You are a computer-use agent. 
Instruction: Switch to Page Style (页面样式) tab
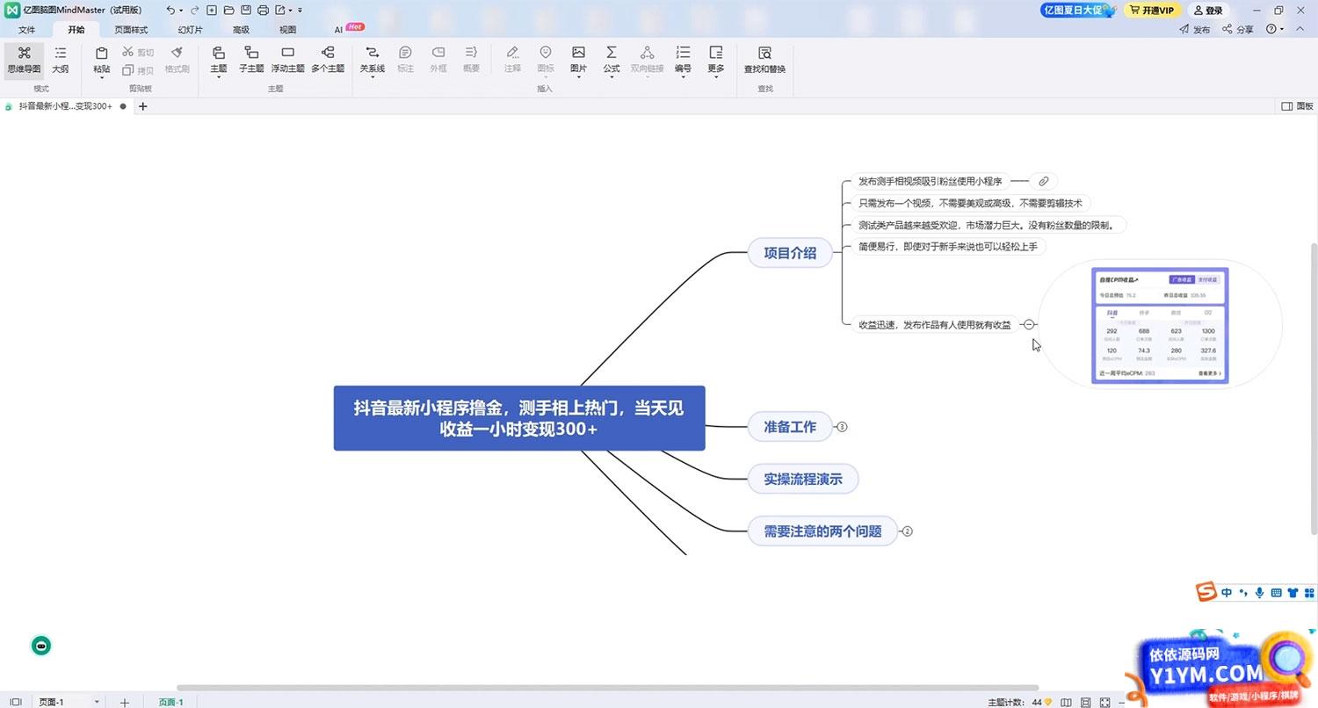click(x=131, y=29)
